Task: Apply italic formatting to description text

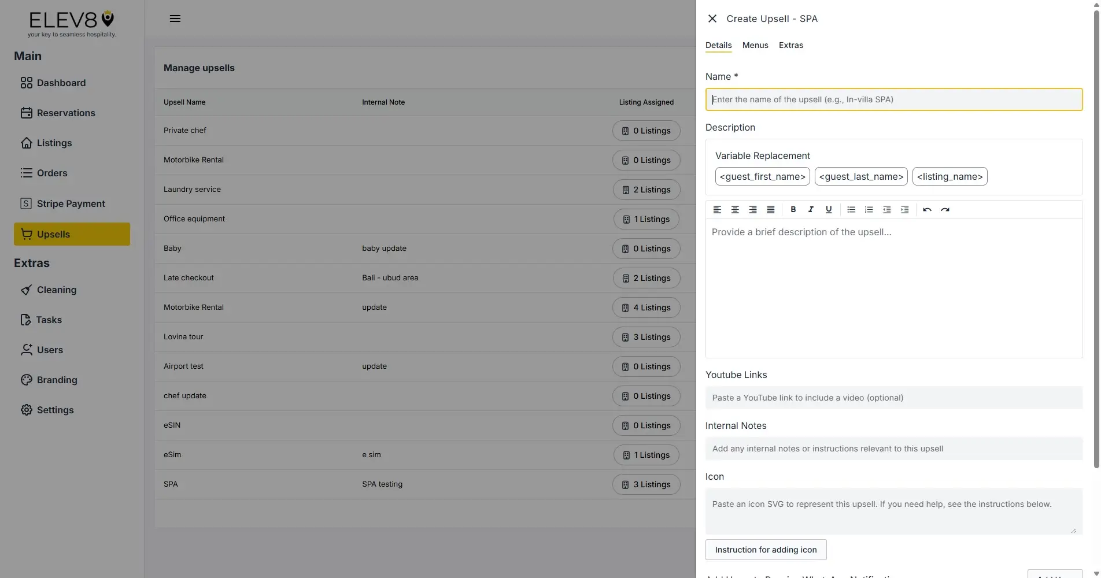Action: 811,209
